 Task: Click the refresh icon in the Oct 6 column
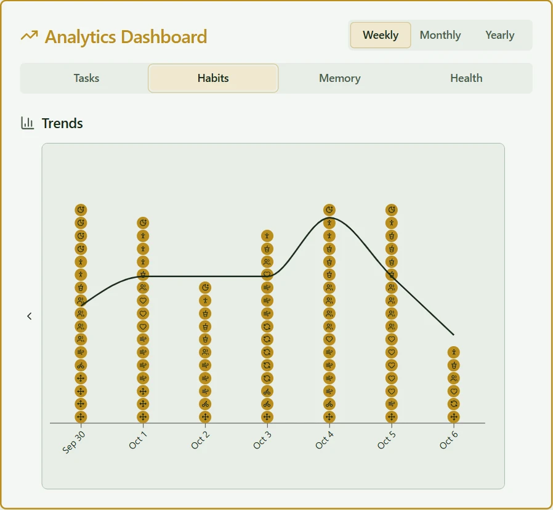tap(453, 404)
